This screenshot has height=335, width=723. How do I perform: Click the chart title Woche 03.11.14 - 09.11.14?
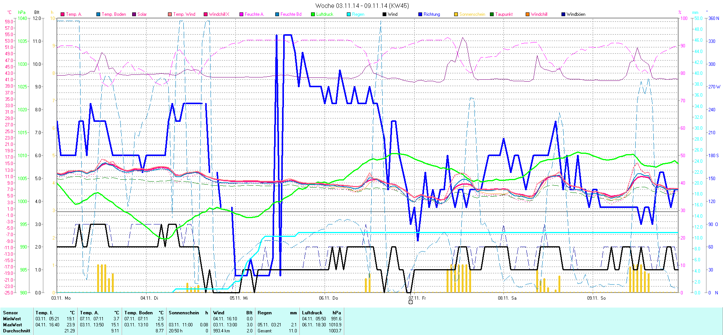(361, 6)
